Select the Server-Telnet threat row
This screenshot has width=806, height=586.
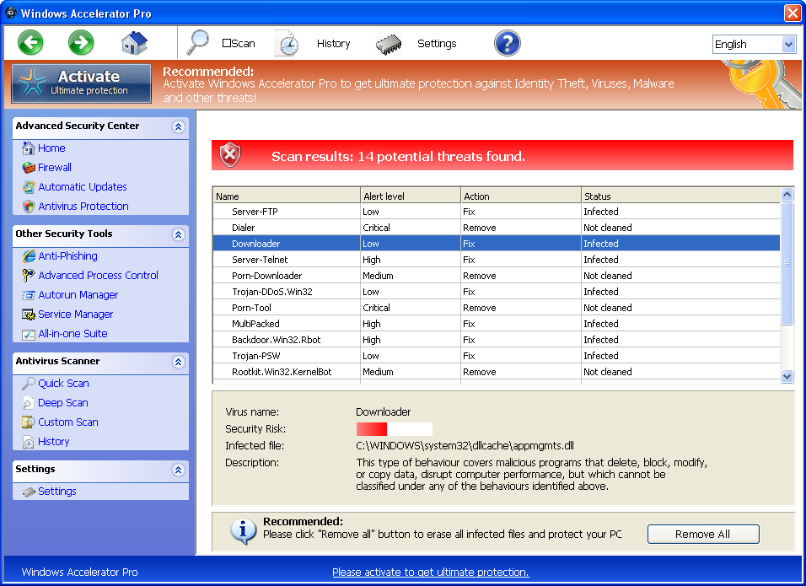497,259
